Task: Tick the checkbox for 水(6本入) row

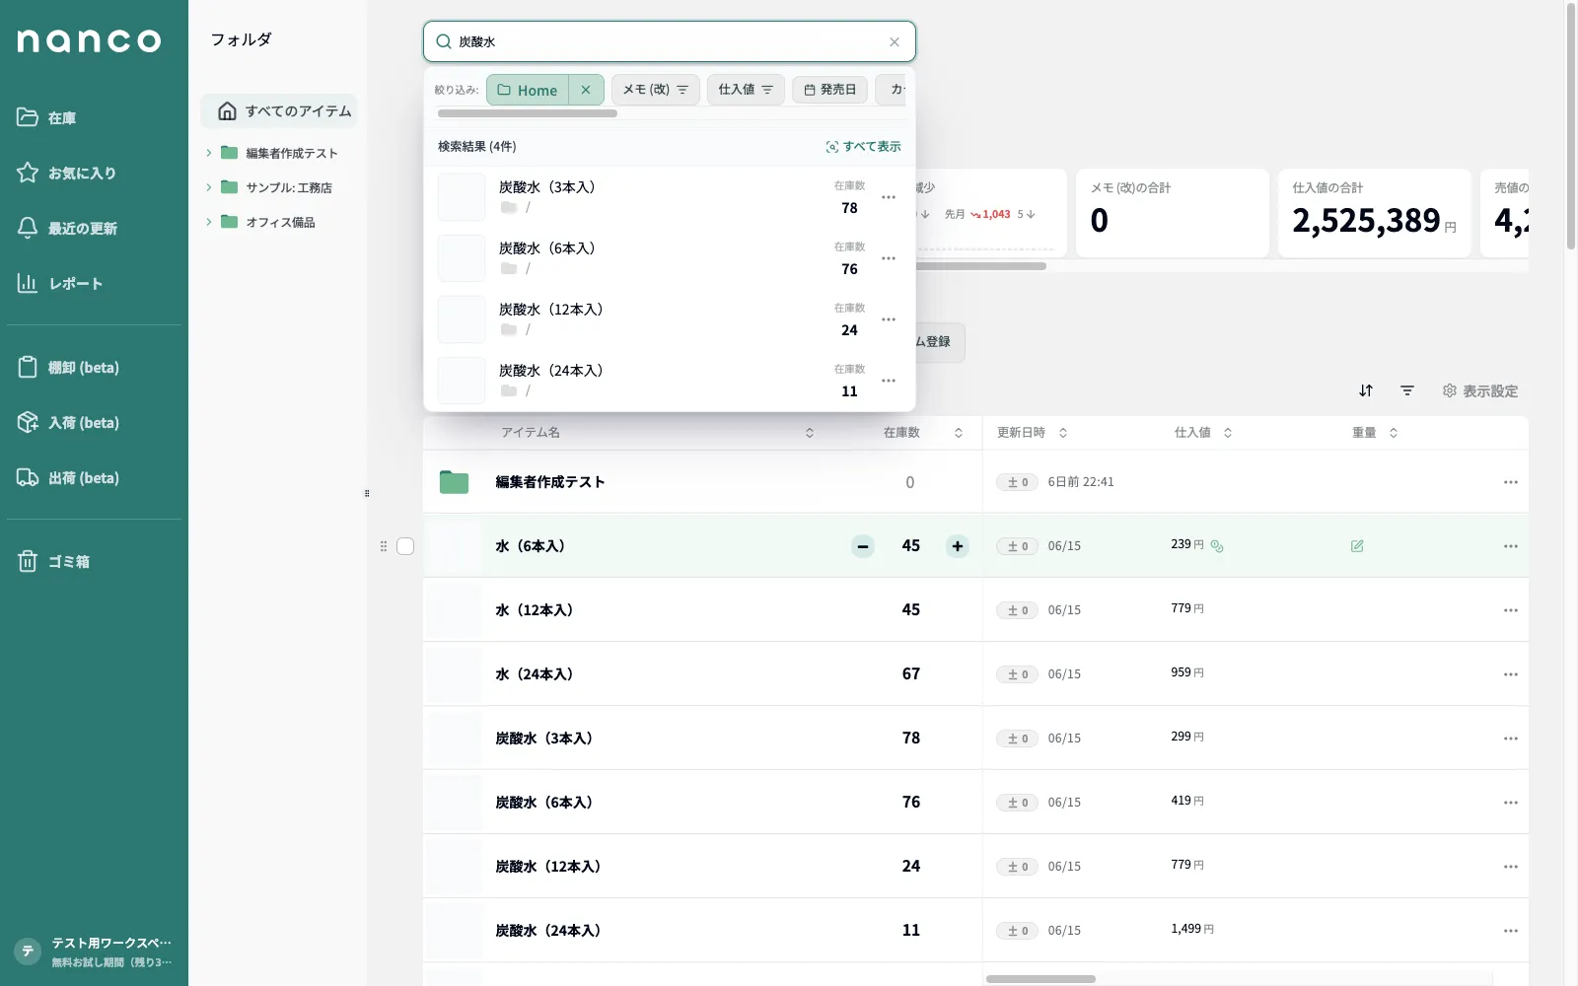Action: coord(405,546)
